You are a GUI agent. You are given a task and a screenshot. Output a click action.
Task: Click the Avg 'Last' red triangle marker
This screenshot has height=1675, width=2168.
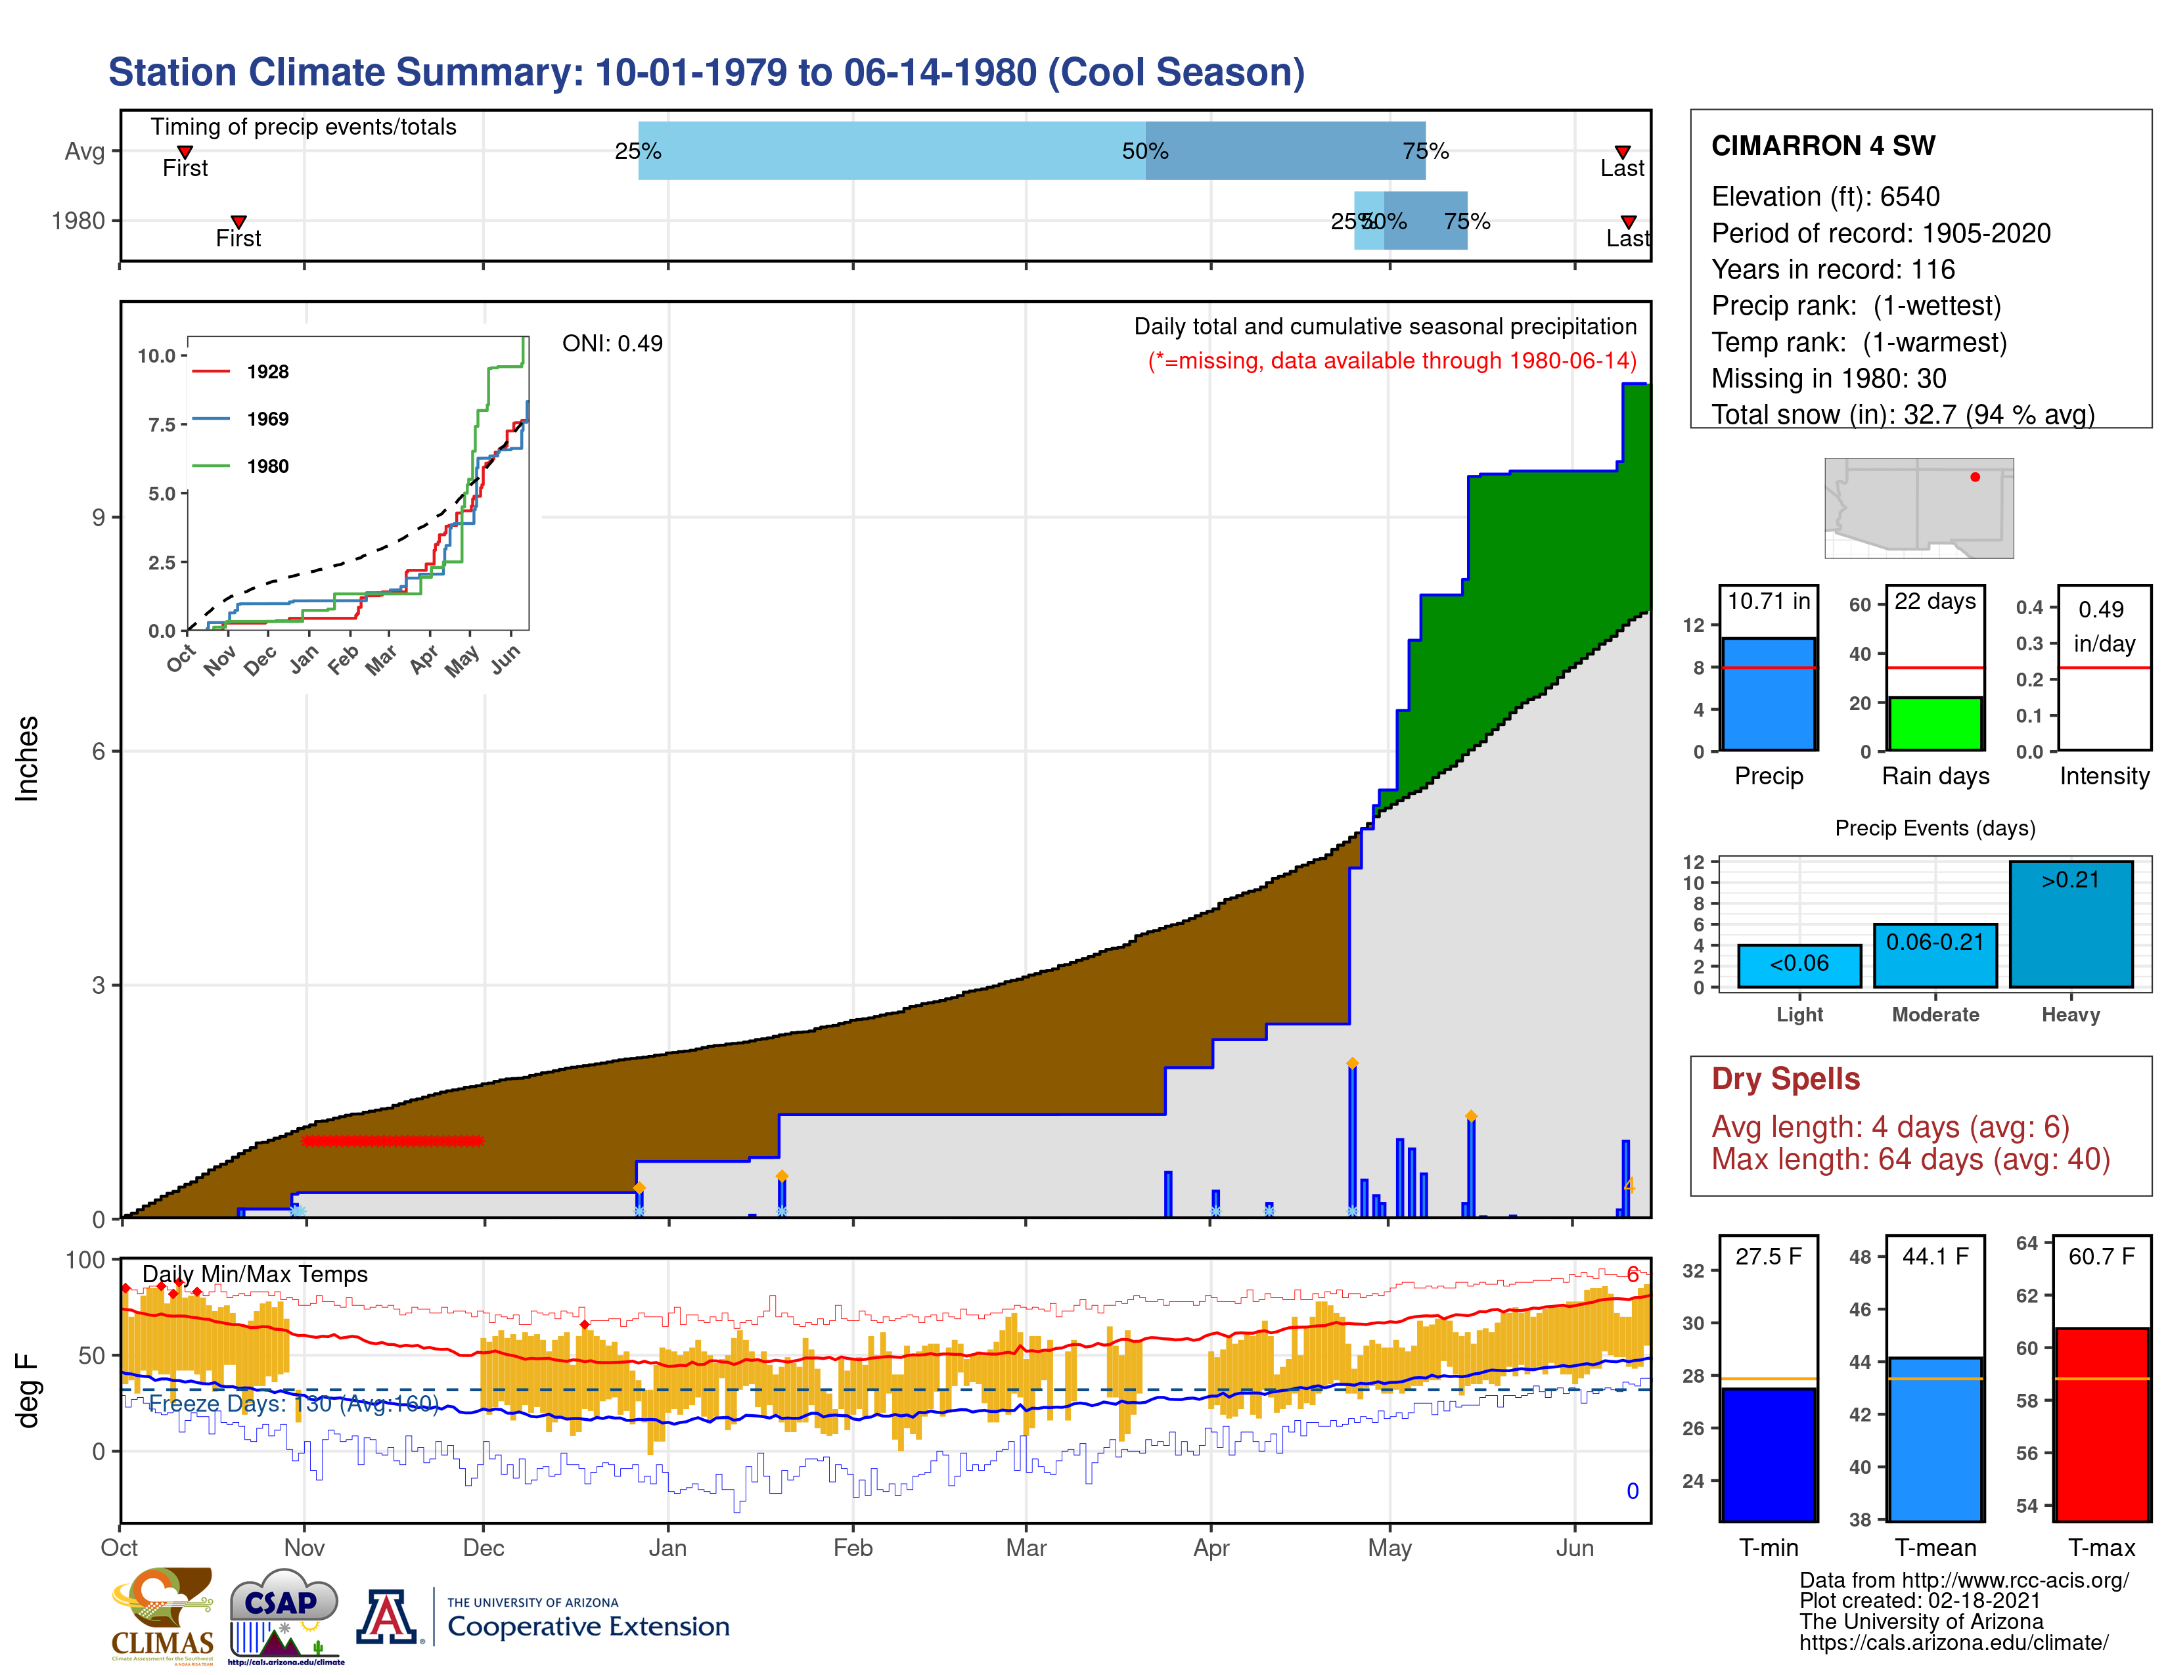1622,152
